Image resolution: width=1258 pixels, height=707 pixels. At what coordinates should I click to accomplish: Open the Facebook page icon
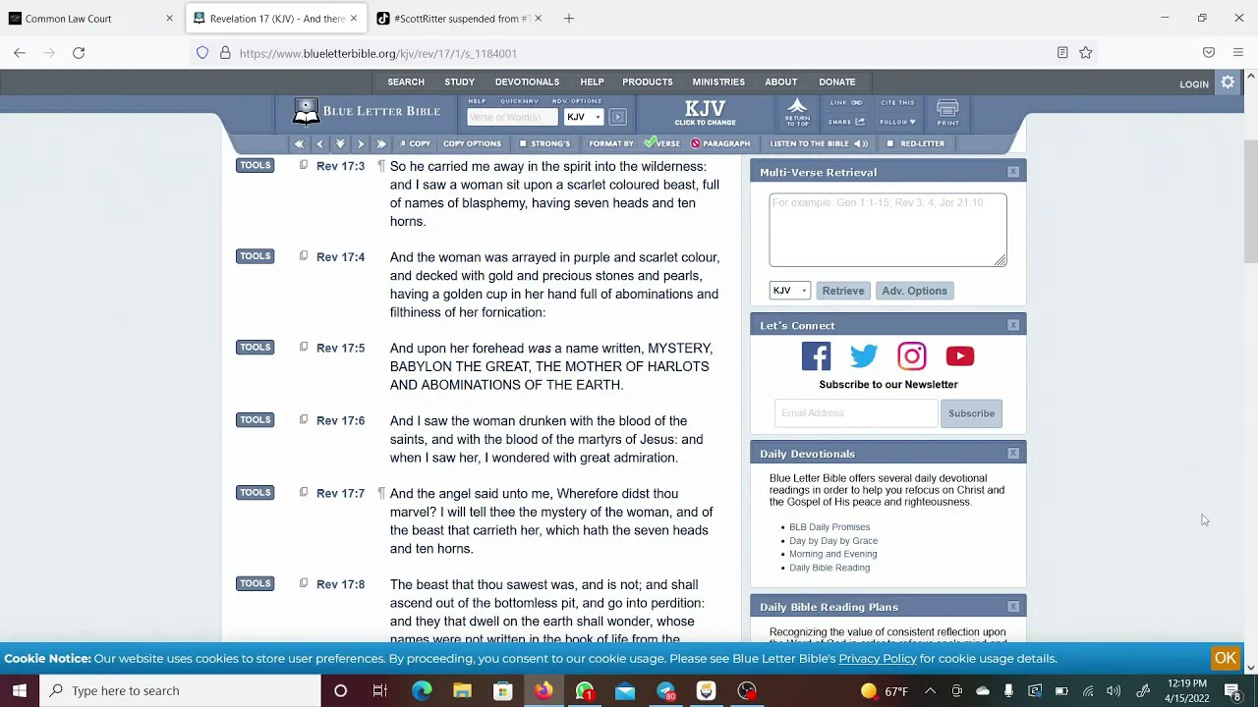point(816,355)
